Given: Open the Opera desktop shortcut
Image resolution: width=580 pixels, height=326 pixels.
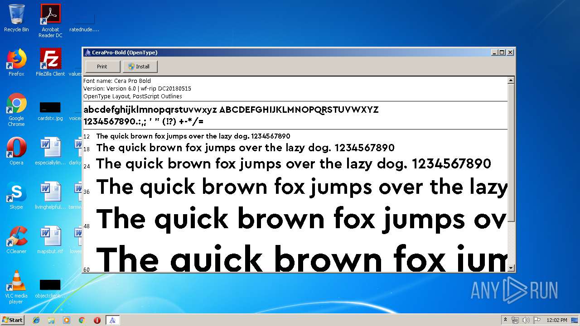Looking at the screenshot, I should [16, 151].
